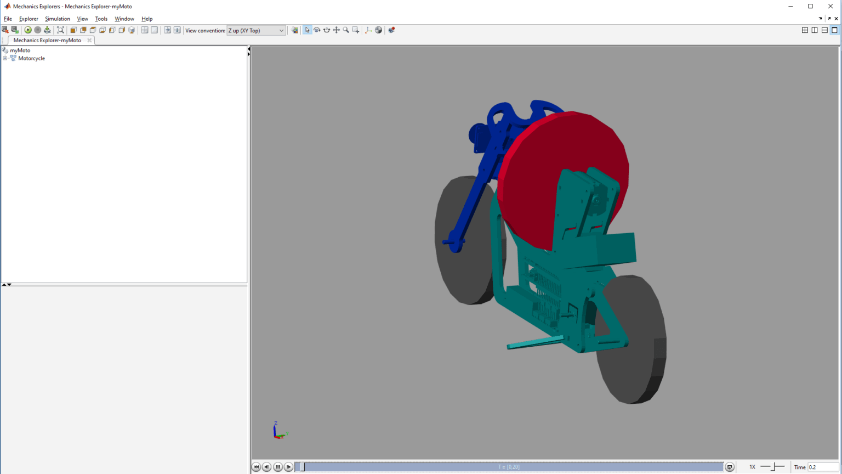842x474 pixels.
Task: Close the Mechanics Explorer-myMoto tab
Action: (x=89, y=40)
